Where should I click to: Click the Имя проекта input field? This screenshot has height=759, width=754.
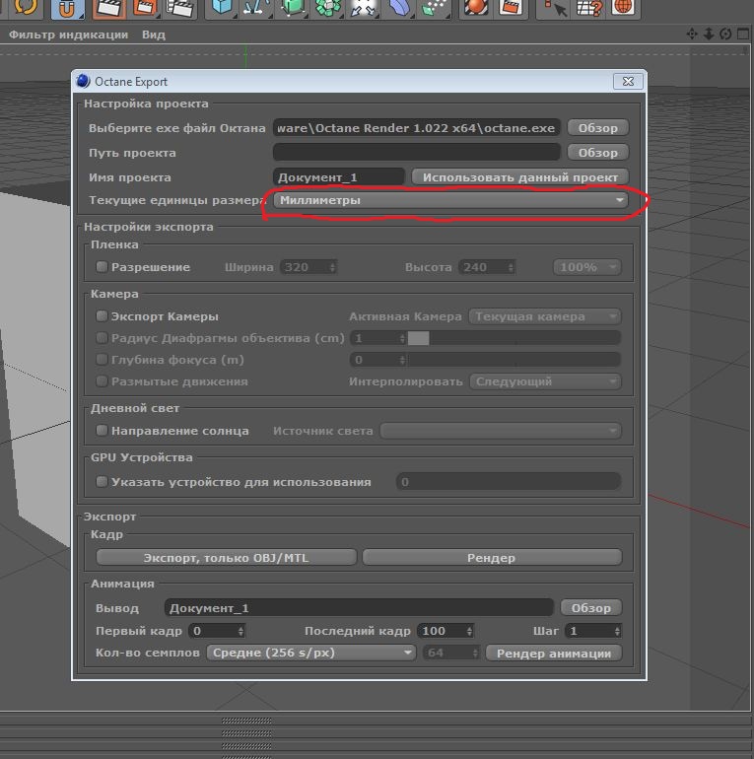pyautogui.click(x=339, y=176)
